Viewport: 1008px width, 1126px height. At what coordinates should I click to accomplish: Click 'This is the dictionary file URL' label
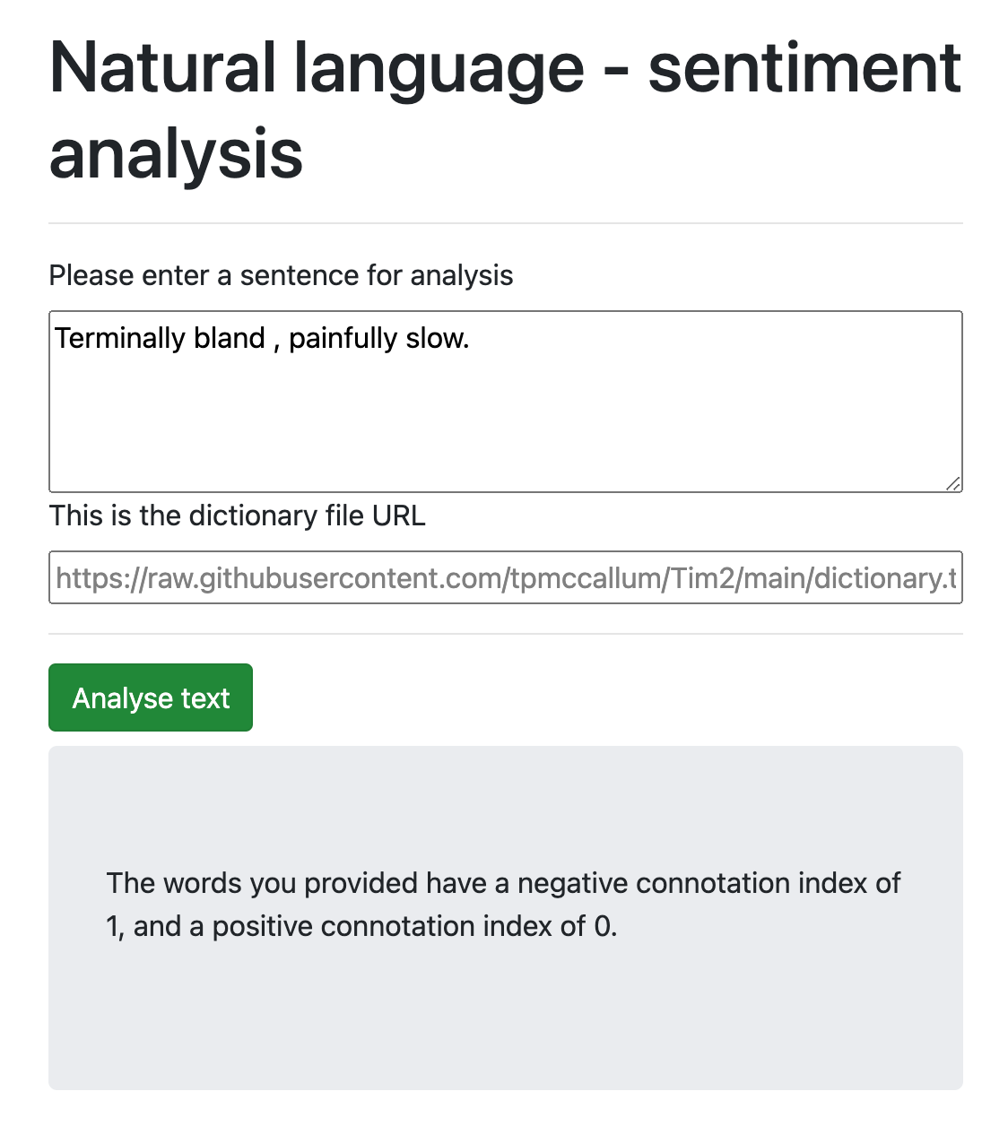[x=237, y=515]
